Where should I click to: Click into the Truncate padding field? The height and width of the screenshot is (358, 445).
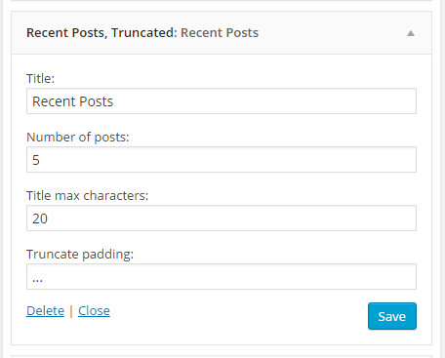click(222, 277)
